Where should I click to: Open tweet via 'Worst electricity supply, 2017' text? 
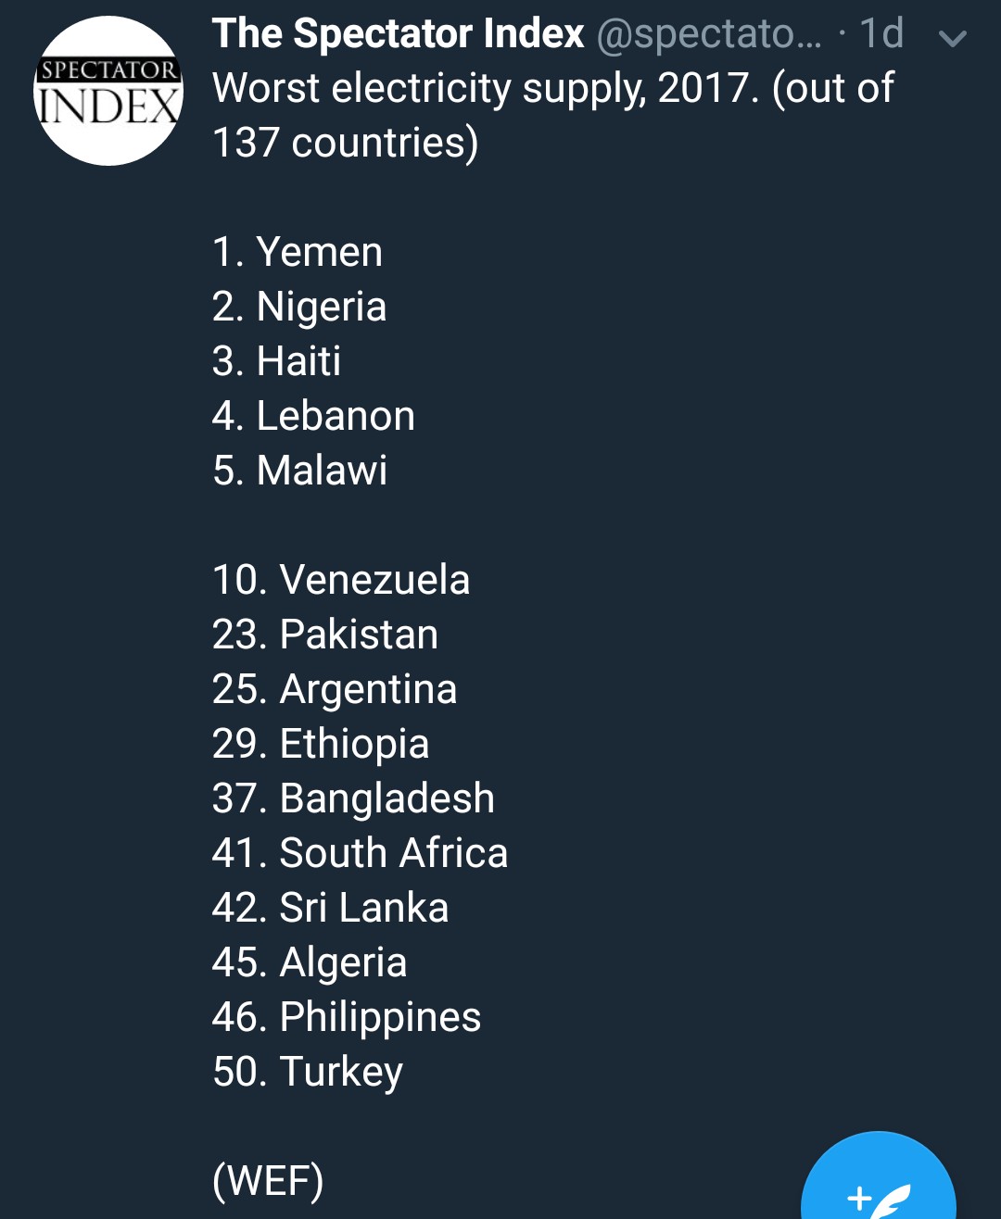[480, 89]
